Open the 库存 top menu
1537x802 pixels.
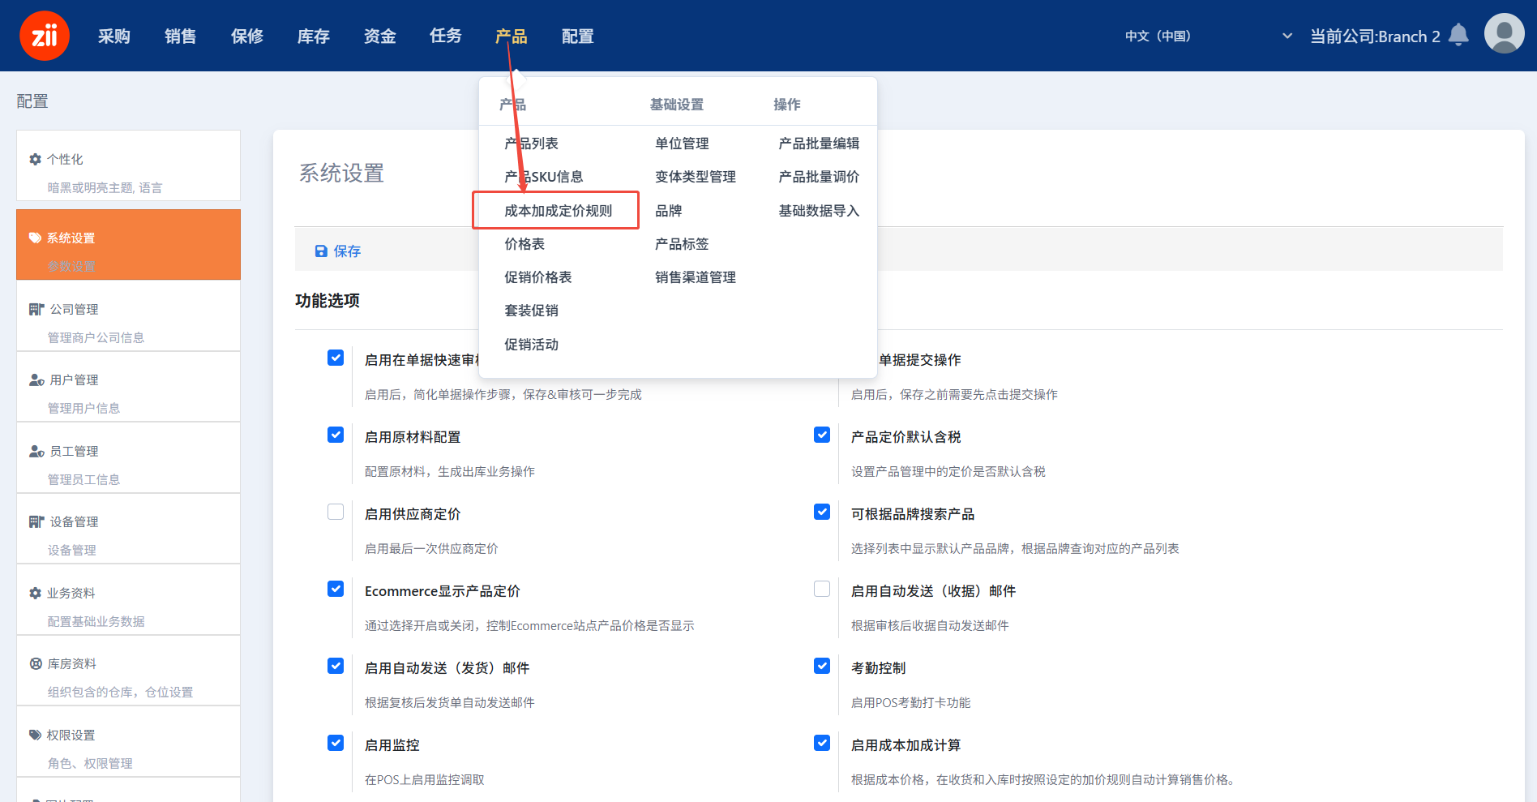[313, 36]
